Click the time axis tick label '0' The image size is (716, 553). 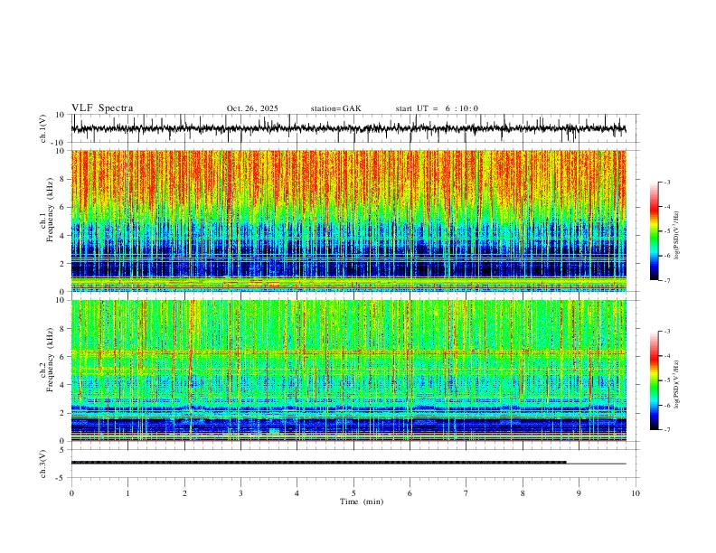[71, 493]
